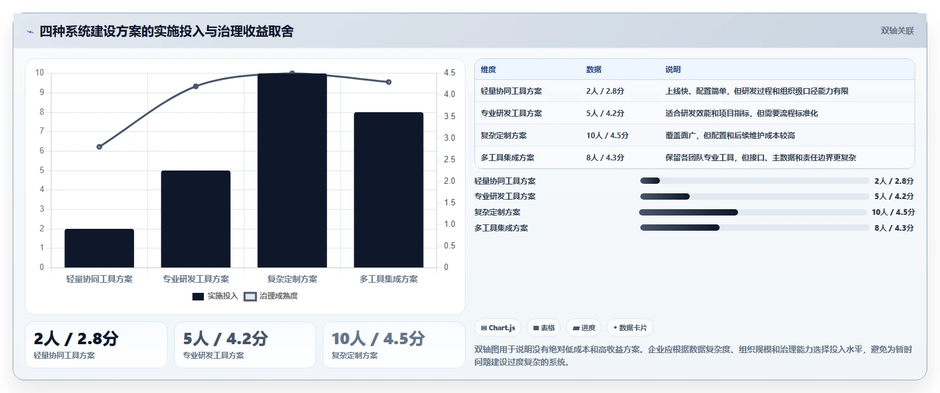The width and height of the screenshot is (940, 393).
Task: Click the x-axis label 多工具集成方案
Action: coord(389,279)
